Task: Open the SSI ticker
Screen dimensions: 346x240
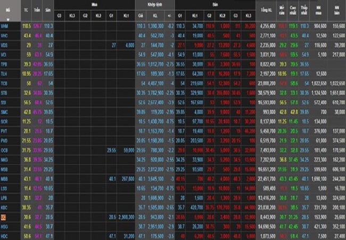Action: click(3, 102)
